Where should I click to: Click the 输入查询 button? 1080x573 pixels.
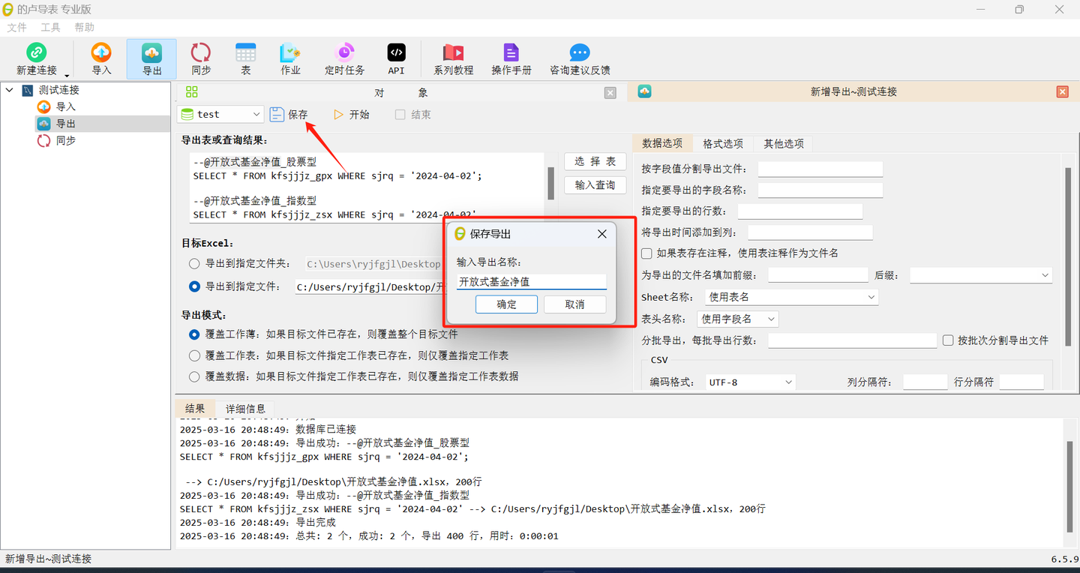(595, 184)
